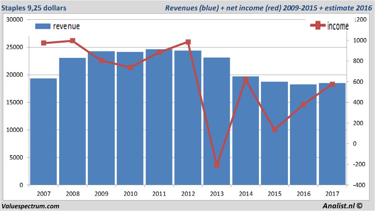Click the revenue axis label 5000
Screen dimensions: 375x211
click(x=16, y=157)
